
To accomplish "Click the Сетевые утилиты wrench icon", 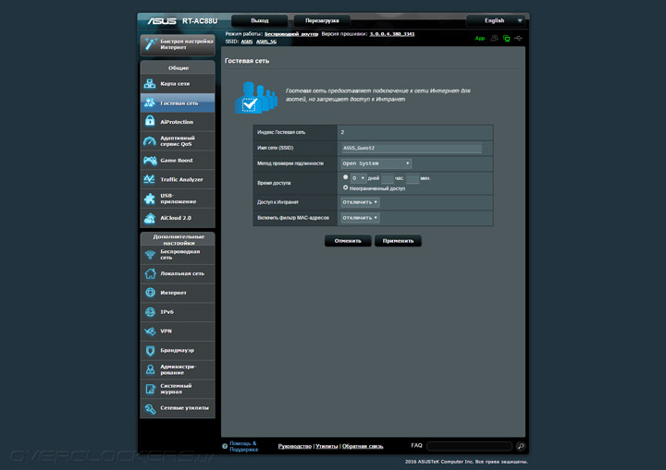I will pos(150,408).
